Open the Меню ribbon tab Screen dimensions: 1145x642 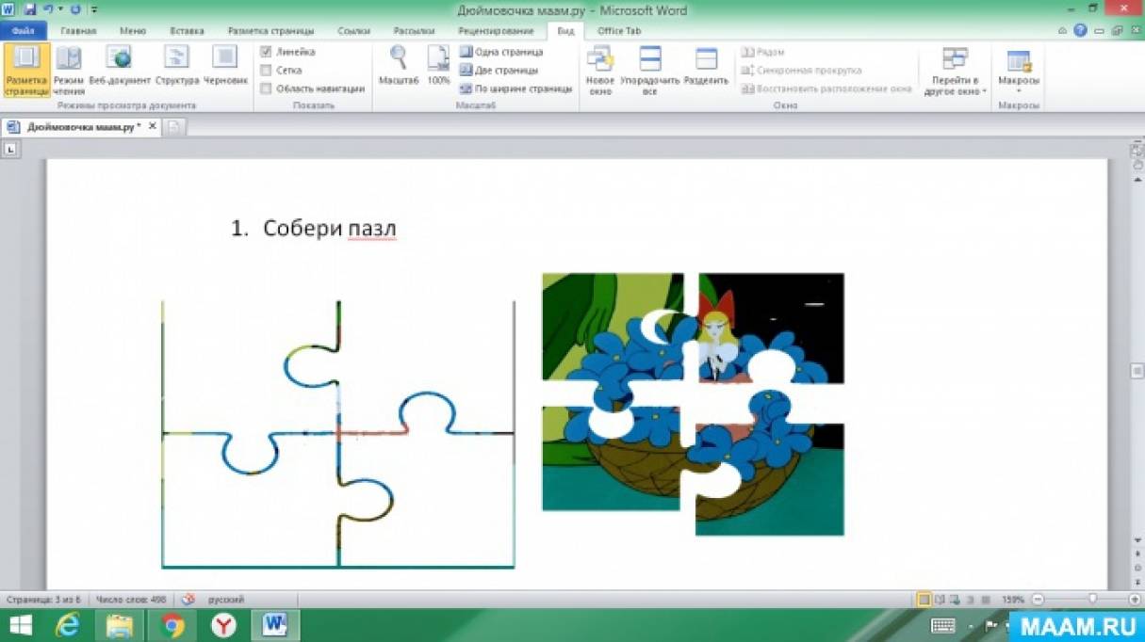pos(133,30)
